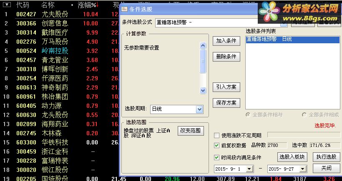Click the 品种数 2780 field
342x181 pixels.
pyautogui.click(x=277, y=145)
